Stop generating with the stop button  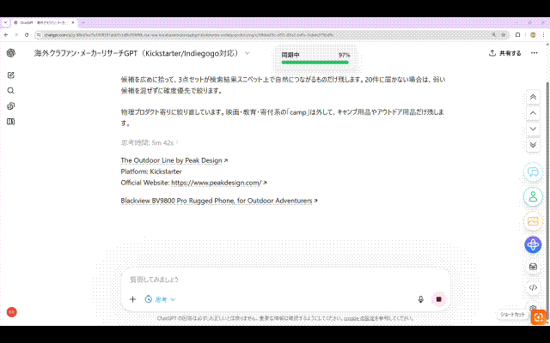(x=439, y=299)
